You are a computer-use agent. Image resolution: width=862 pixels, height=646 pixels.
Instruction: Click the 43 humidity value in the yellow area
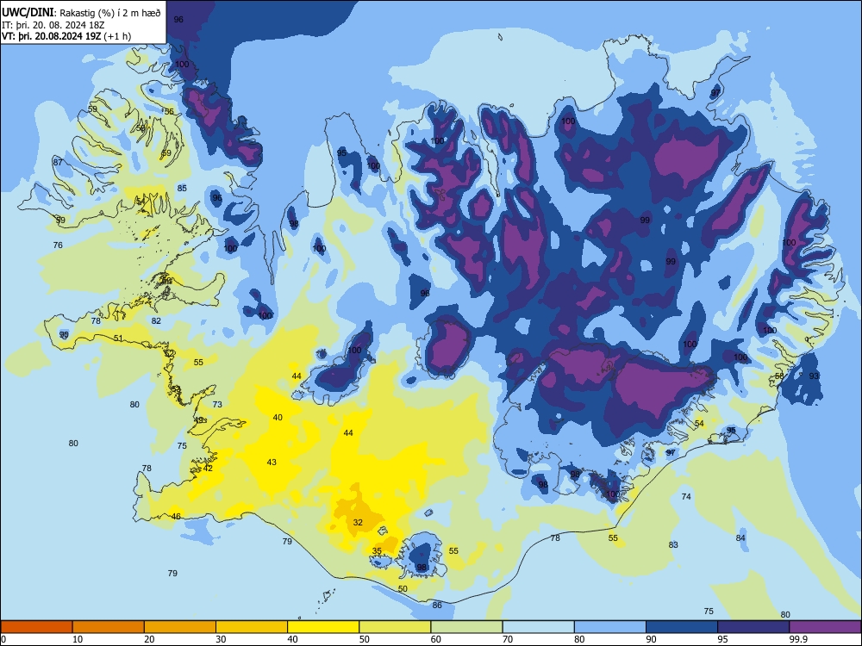(272, 462)
